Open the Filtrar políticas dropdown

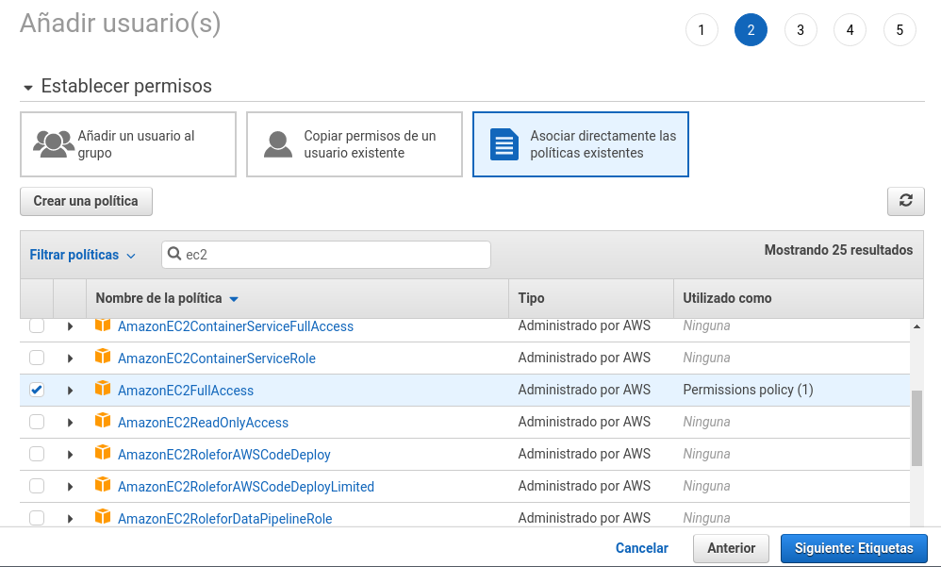[x=82, y=255]
